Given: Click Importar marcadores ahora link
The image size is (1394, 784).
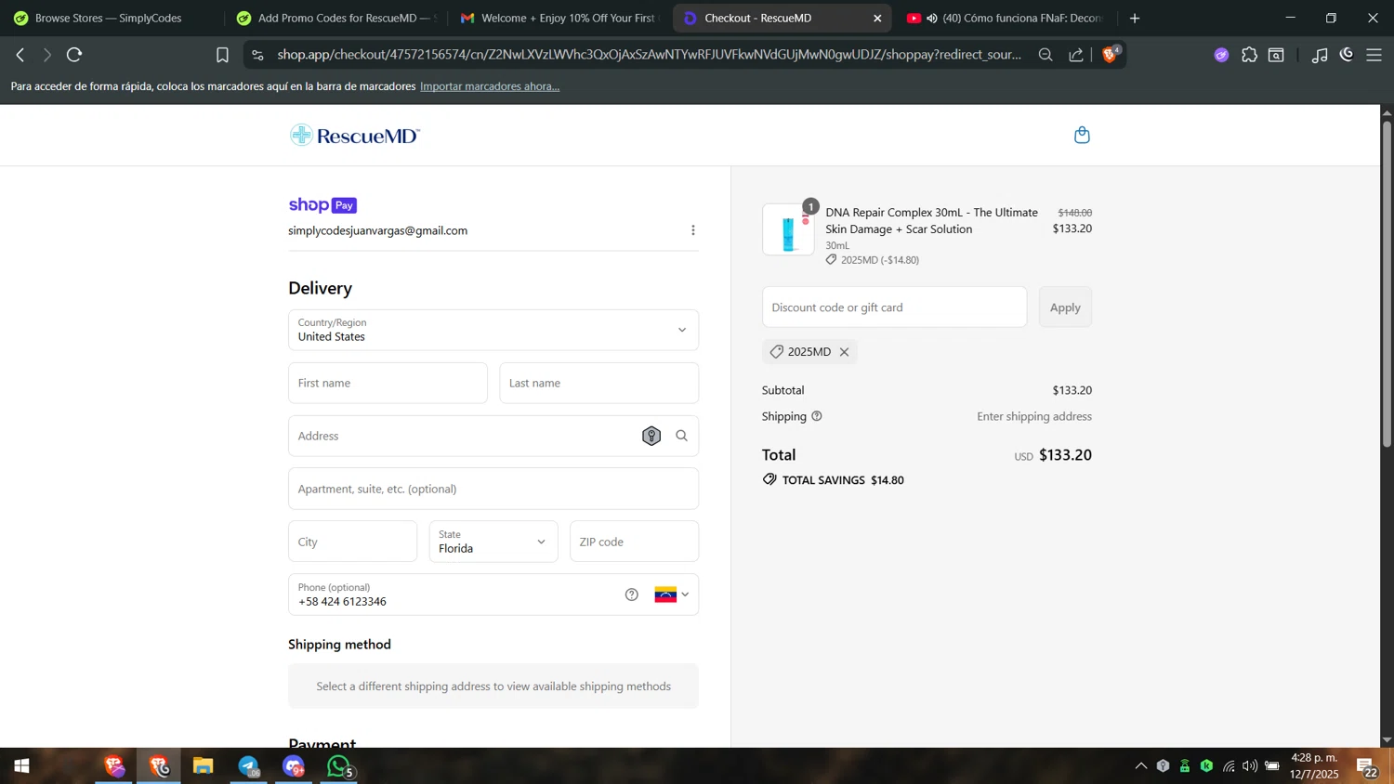Looking at the screenshot, I should click(490, 86).
